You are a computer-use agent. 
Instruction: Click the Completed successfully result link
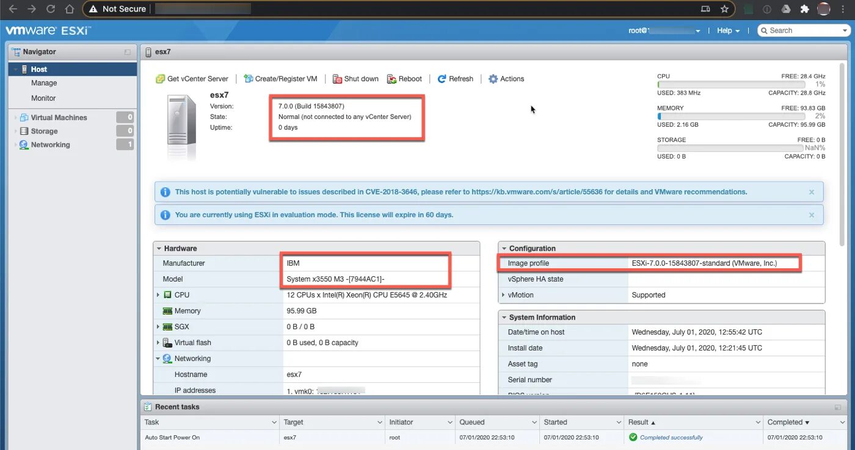point(671,438)
